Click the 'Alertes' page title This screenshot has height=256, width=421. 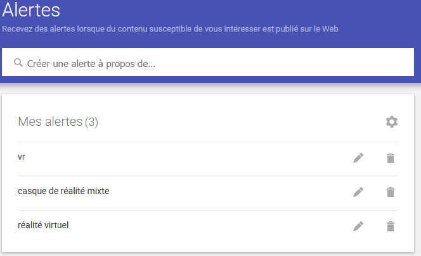tap(31, 10)
